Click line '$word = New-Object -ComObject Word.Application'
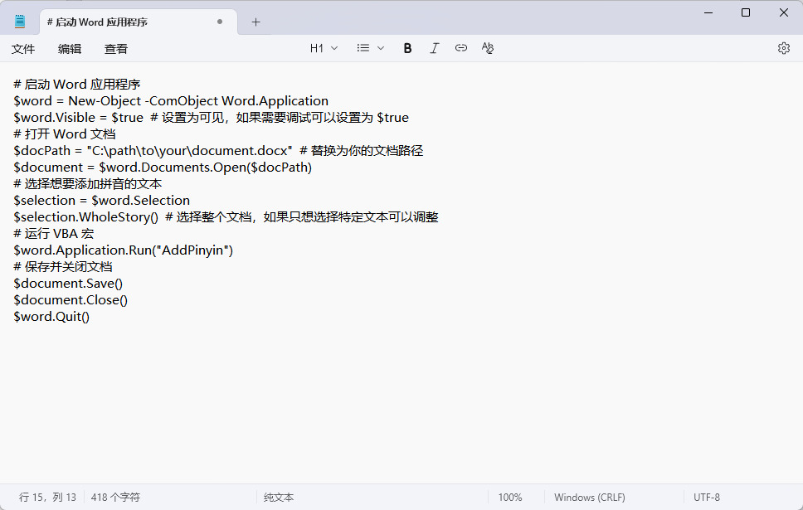Viewport: 803px width, 510px height. (171, 101)
